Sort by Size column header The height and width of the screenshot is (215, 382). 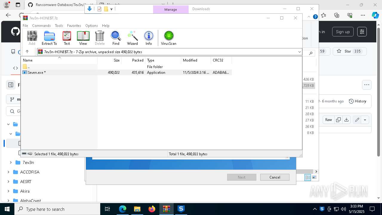pos(109,60)
